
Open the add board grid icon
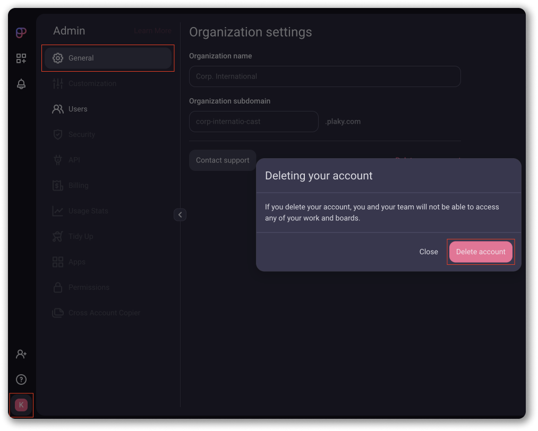click(21, 58)
